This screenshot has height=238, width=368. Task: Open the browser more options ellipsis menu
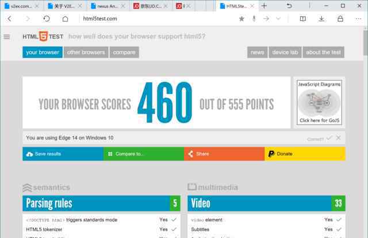coord(358,19)
